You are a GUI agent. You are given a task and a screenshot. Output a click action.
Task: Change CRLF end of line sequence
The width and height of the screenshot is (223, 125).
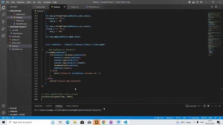(184, 118)
